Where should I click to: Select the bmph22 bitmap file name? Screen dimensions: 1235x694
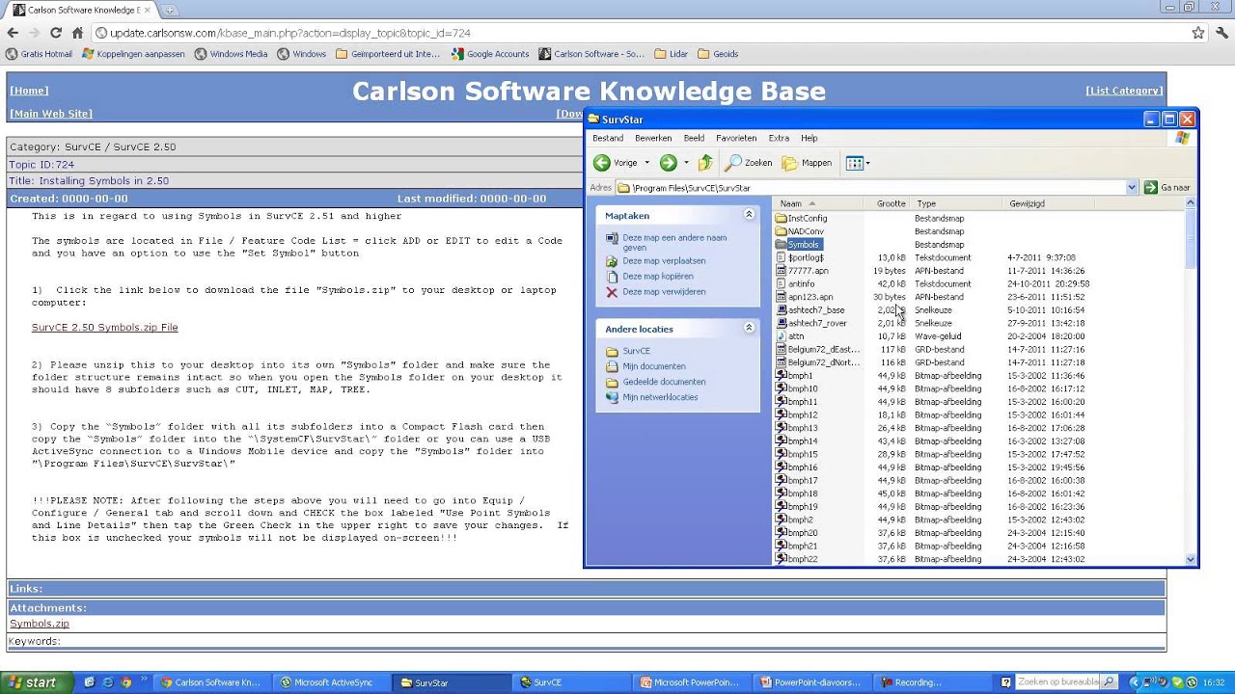803,559
